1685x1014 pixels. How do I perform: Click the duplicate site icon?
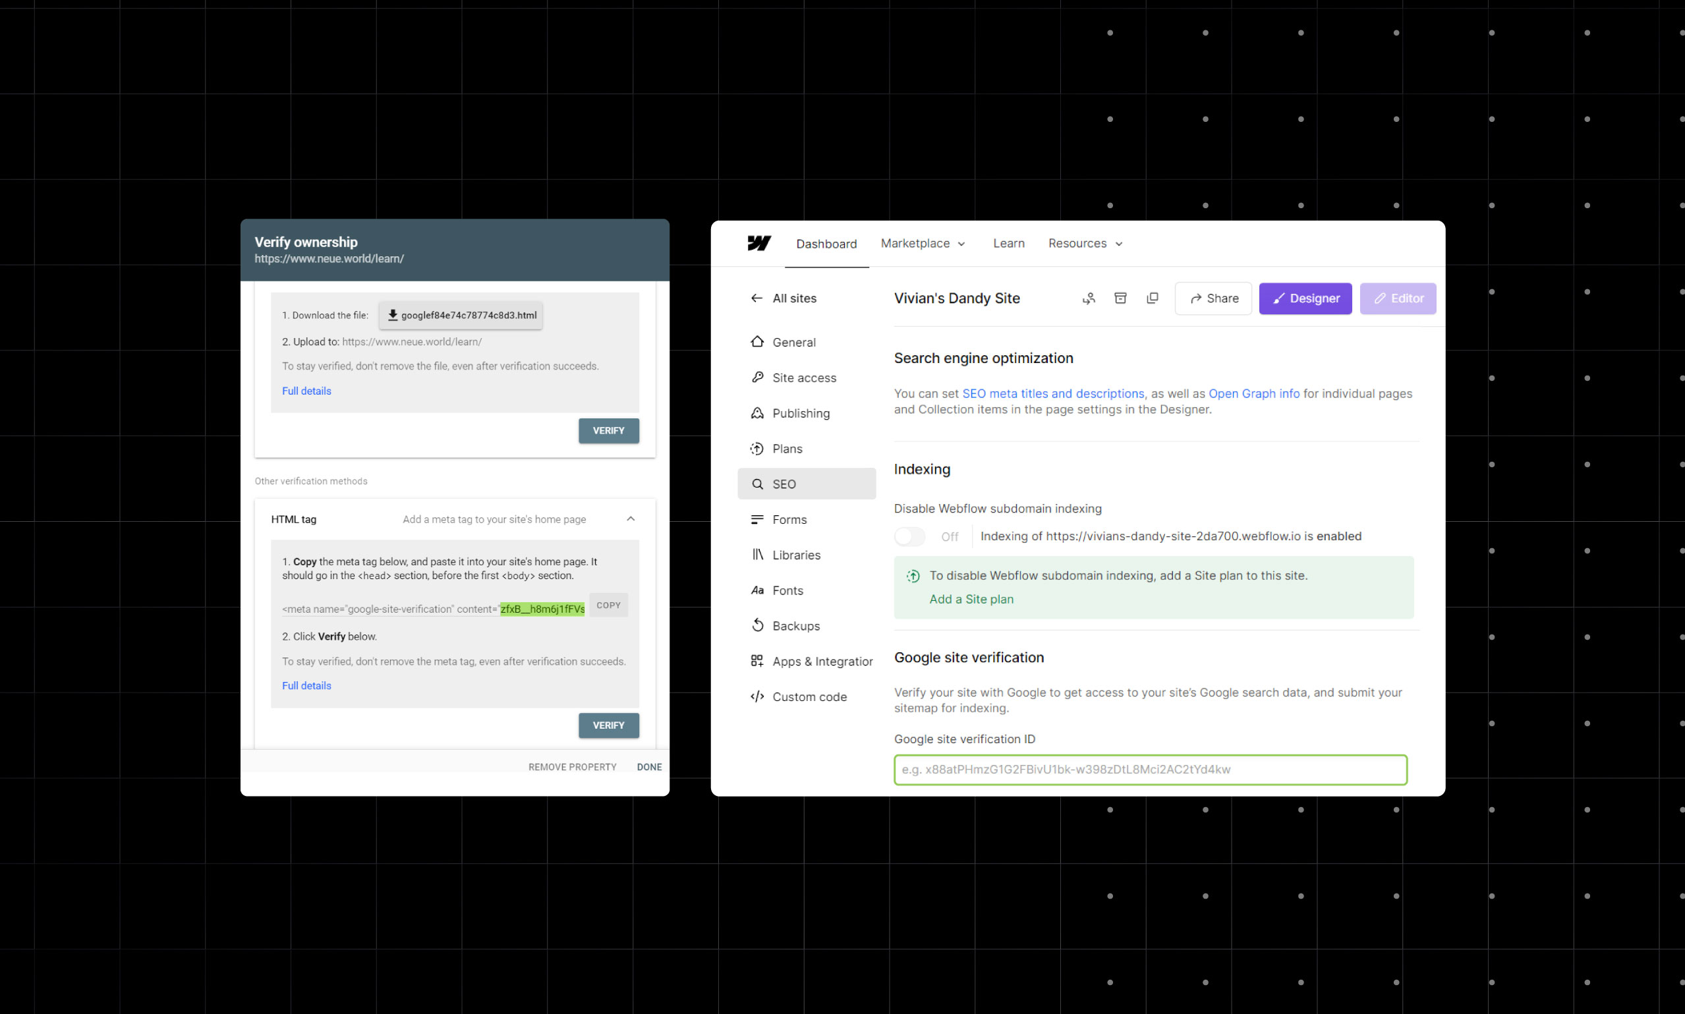coord(1152,298)
